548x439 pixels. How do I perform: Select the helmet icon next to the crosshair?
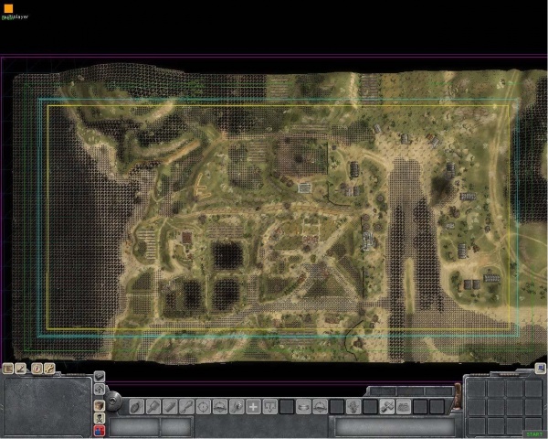point(220,407)
